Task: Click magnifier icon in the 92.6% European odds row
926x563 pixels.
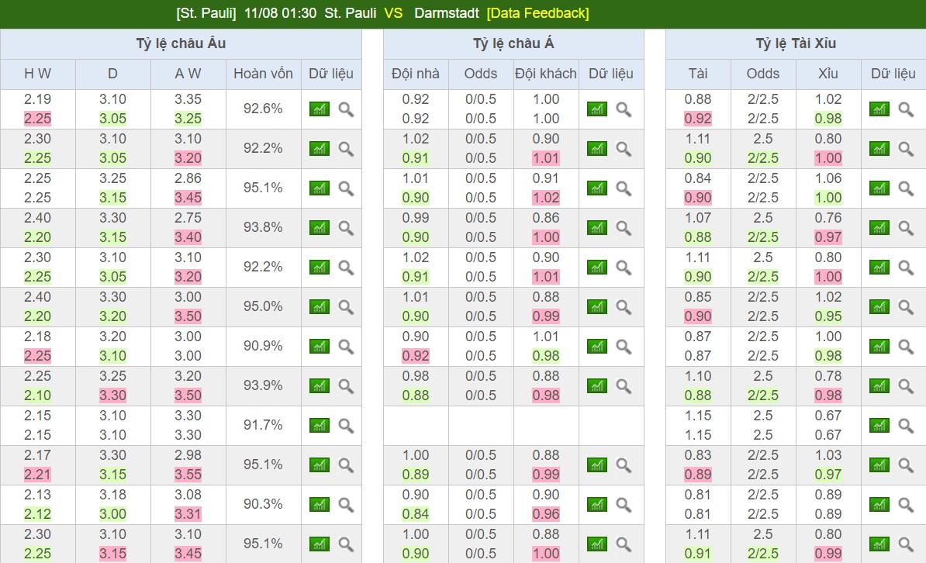Action: click(346, 109)
